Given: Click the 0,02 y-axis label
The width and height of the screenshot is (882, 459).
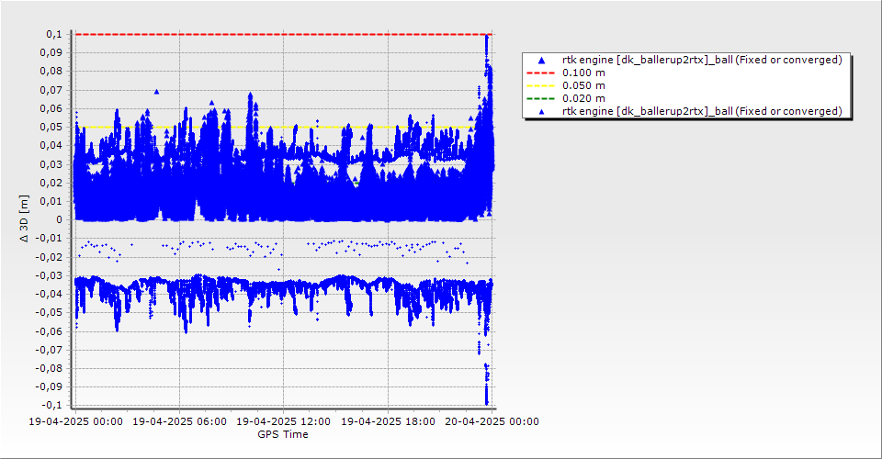Looking at the screenshot, I should point(51,183).
